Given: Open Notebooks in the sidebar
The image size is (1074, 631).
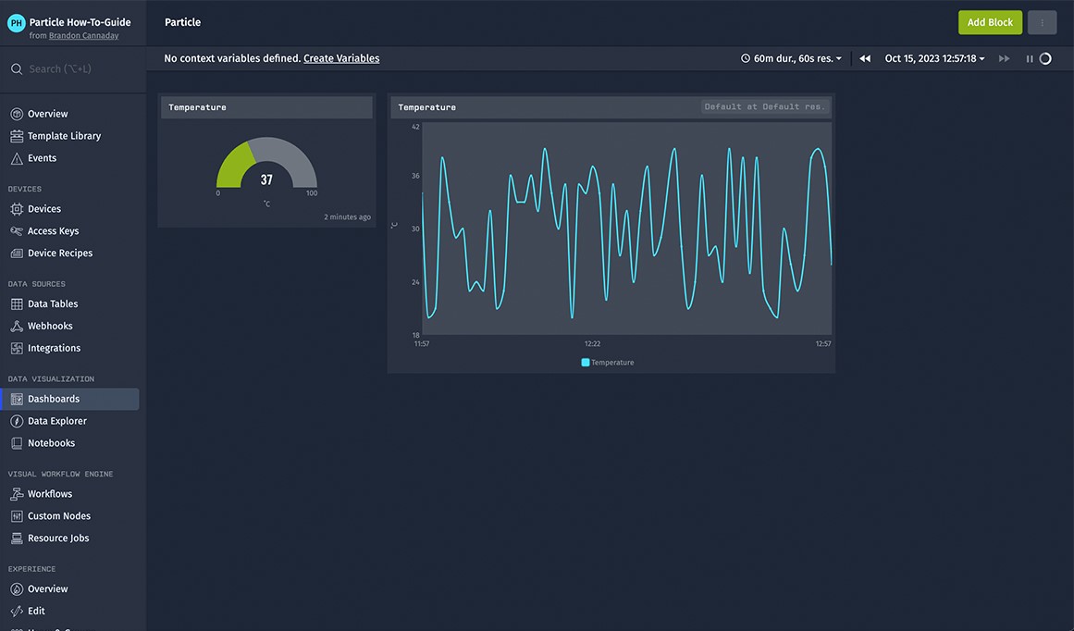Looking at the screenshot, I should [x=51, y=443].
